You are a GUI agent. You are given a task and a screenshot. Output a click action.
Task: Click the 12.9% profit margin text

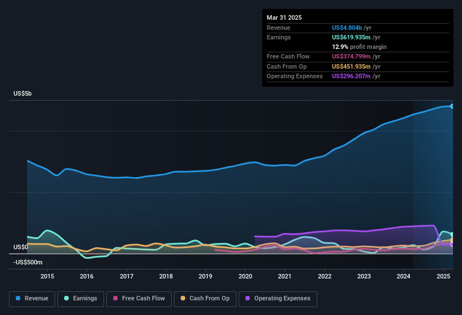[359, 47]
